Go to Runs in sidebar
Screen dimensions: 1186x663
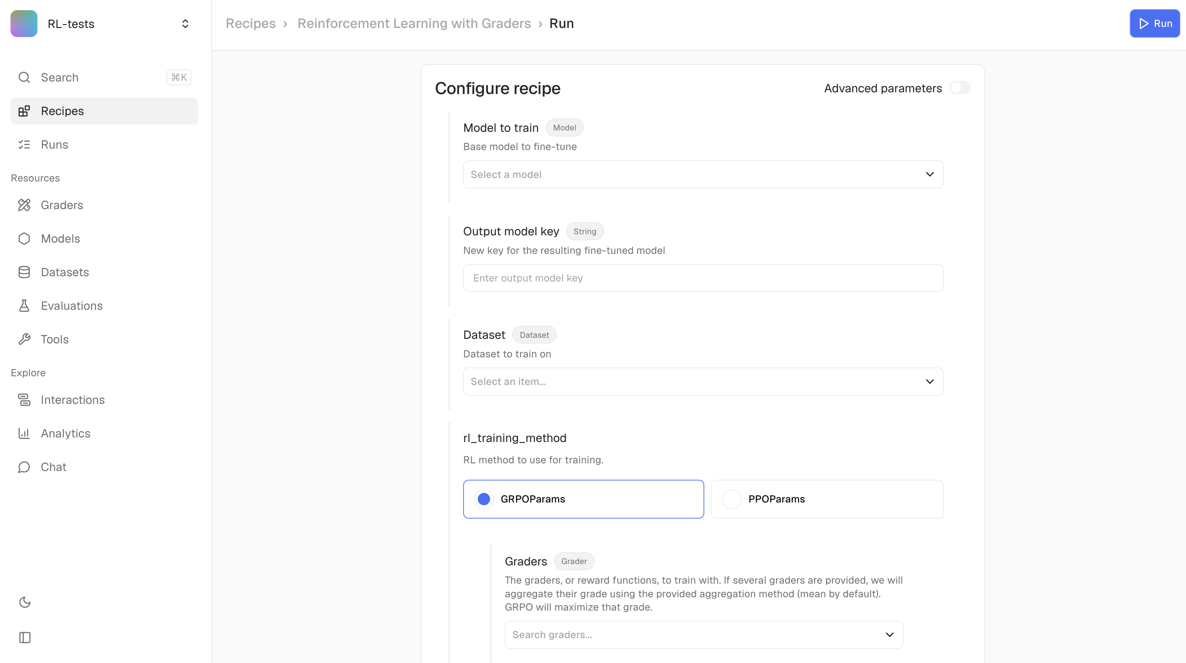54,144
